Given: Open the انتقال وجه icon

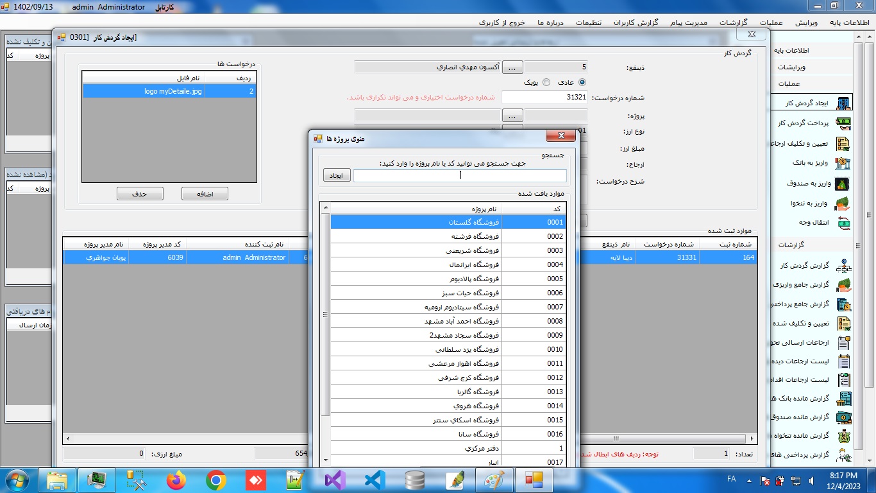Looking at the screenshot, I should pos(843,223).
